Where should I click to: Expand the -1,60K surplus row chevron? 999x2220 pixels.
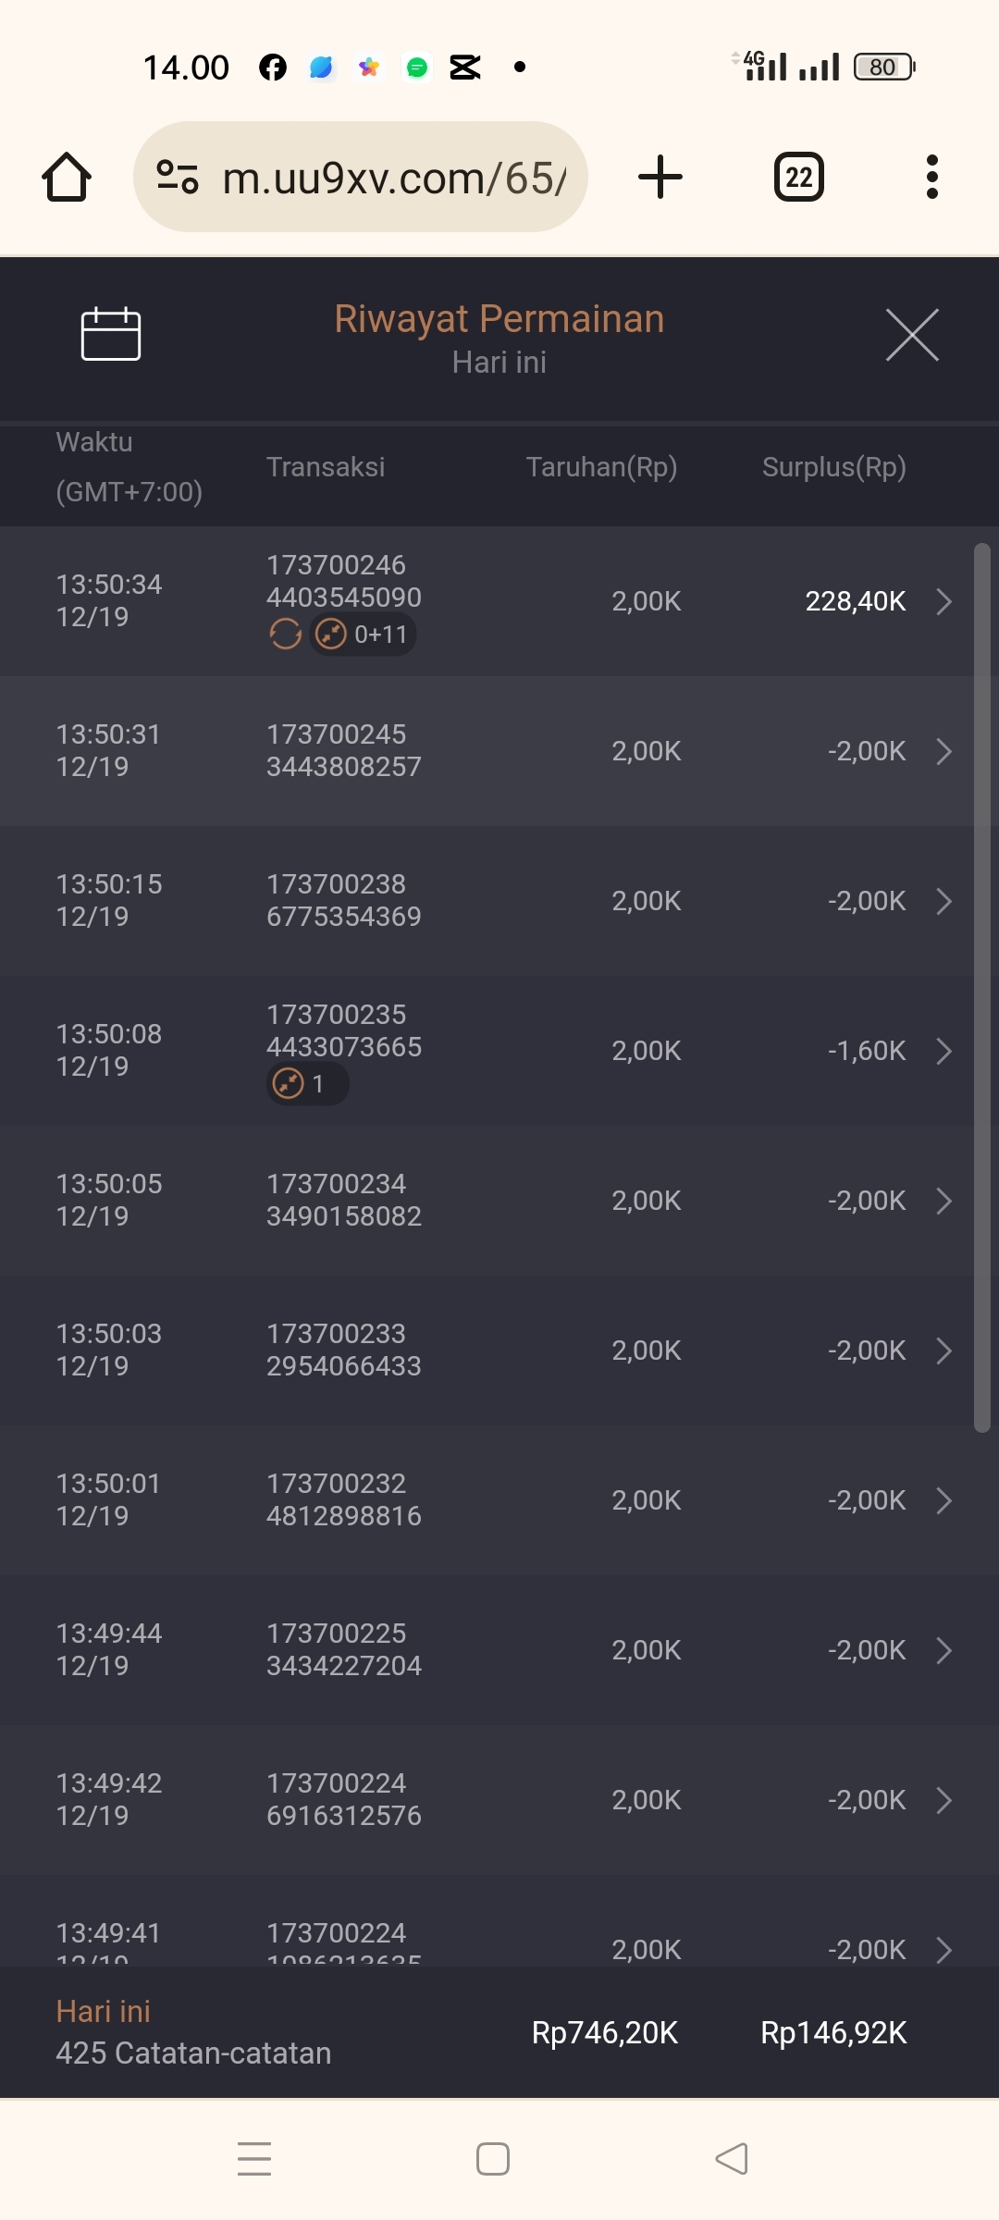[x=943, y=1051]
